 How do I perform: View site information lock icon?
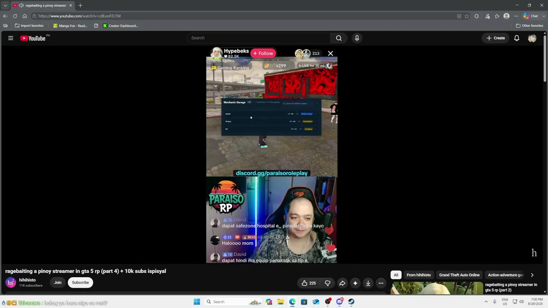34,16
